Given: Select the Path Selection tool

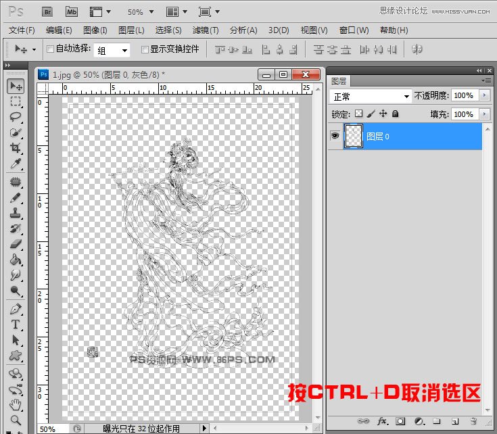Looking at the screenshot, I should click(16, 340).
